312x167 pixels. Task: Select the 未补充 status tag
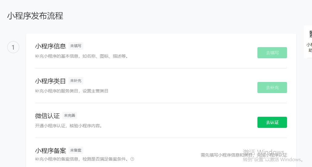[x=76, y=81]
